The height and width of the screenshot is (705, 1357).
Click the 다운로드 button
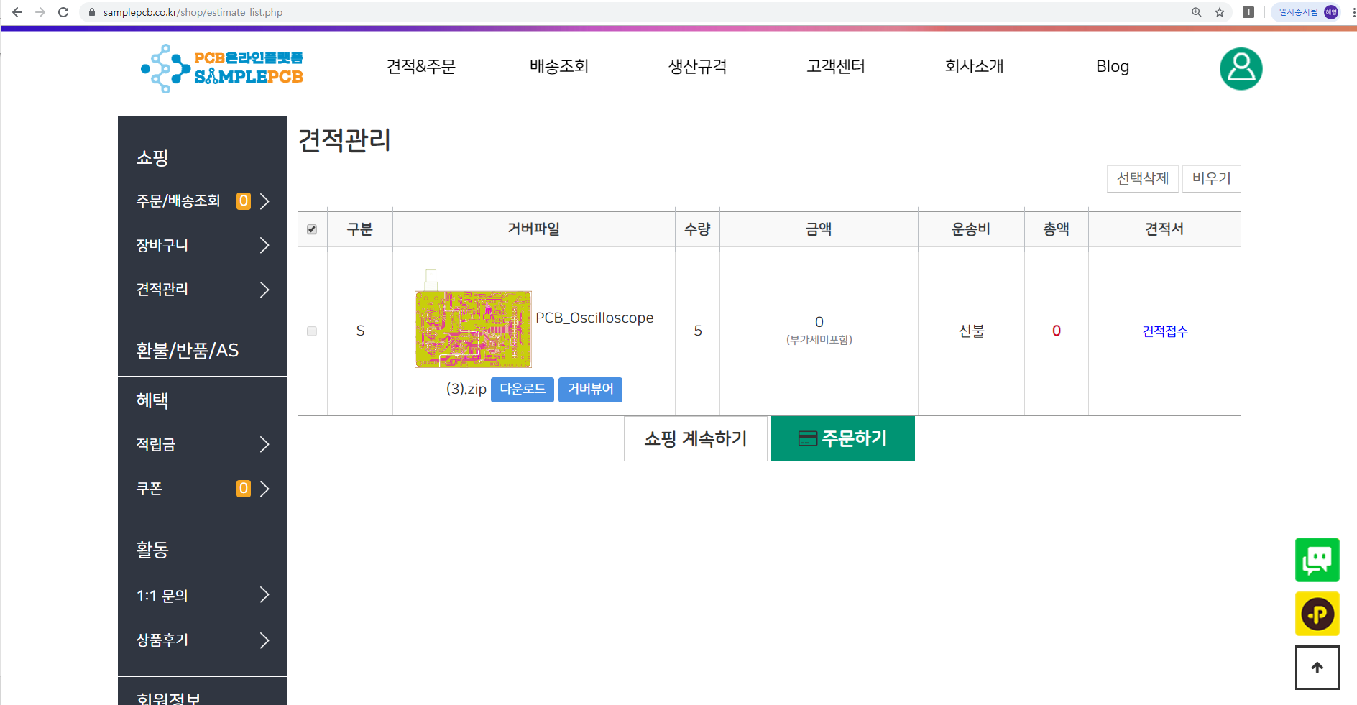click(523, 390)
